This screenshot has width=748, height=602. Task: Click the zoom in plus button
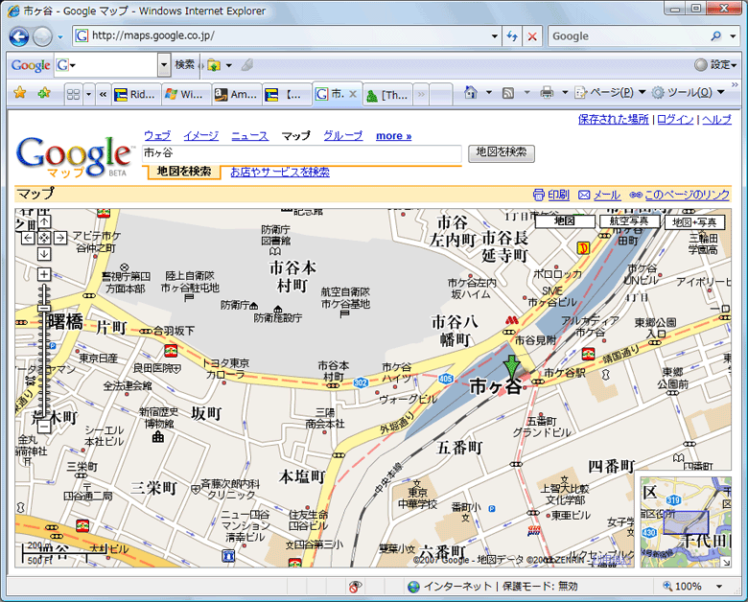point(44,274)
